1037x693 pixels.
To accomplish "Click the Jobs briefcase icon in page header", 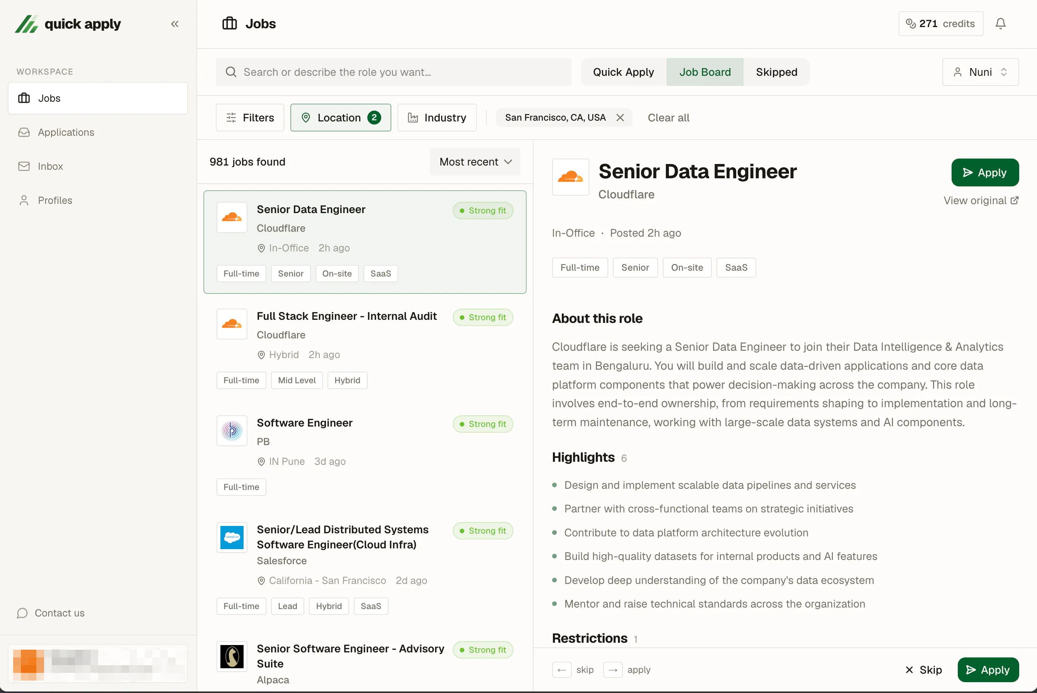I will (x=229, y=24).
